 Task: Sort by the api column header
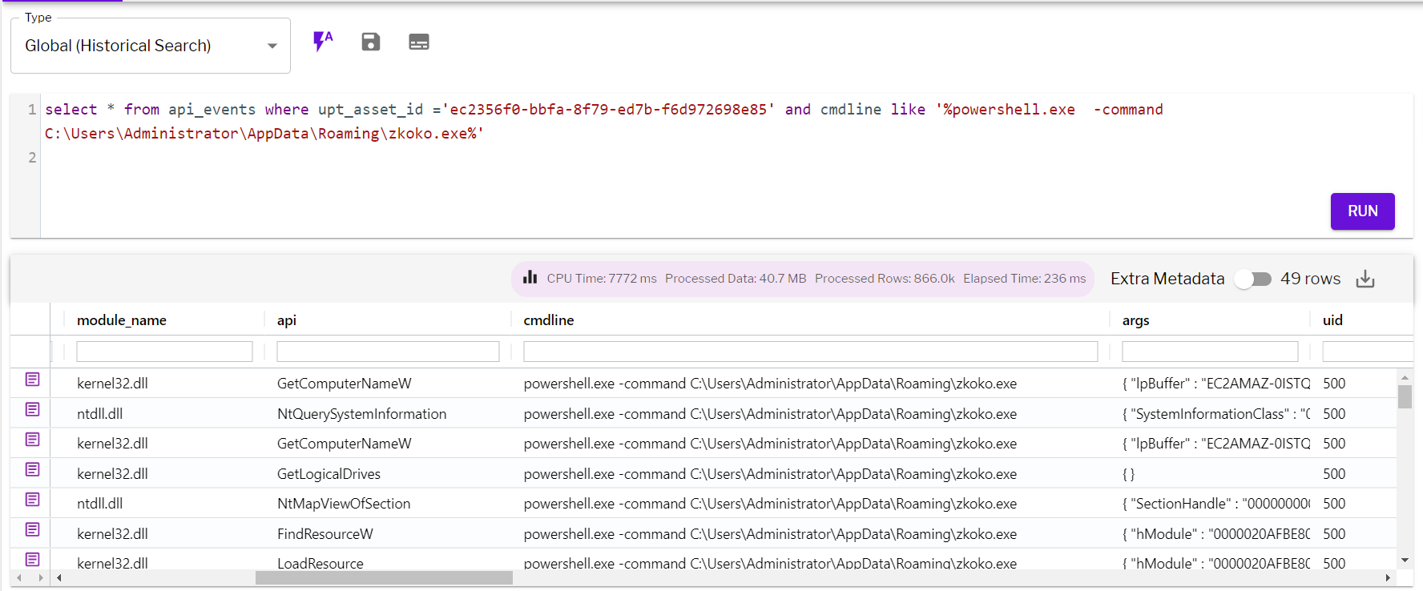pyautogui.click(x=287, y=320)
